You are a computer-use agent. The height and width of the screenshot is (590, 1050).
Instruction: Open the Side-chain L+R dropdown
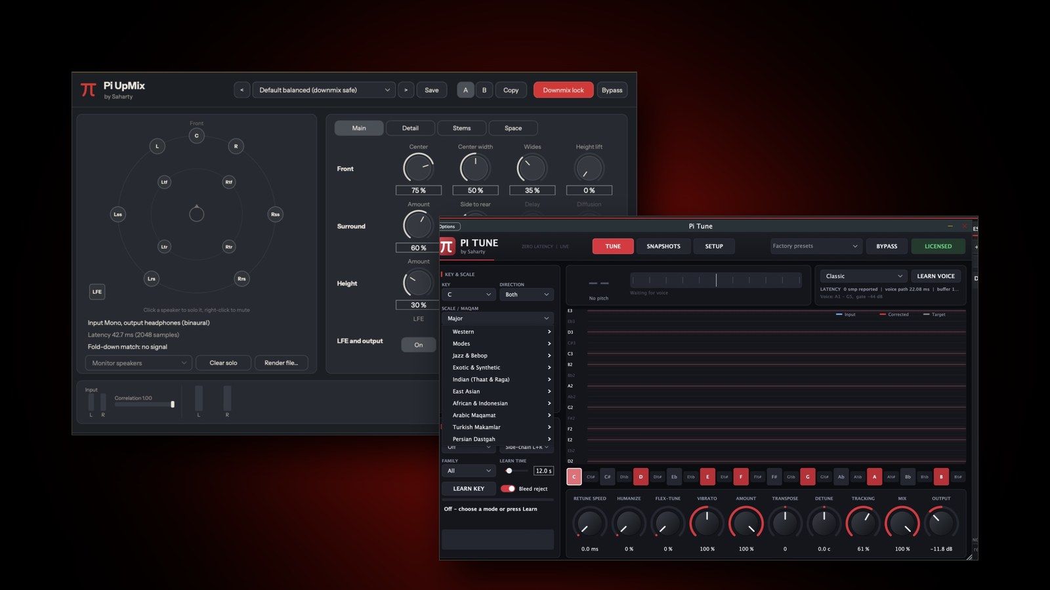tap(526, 447)
